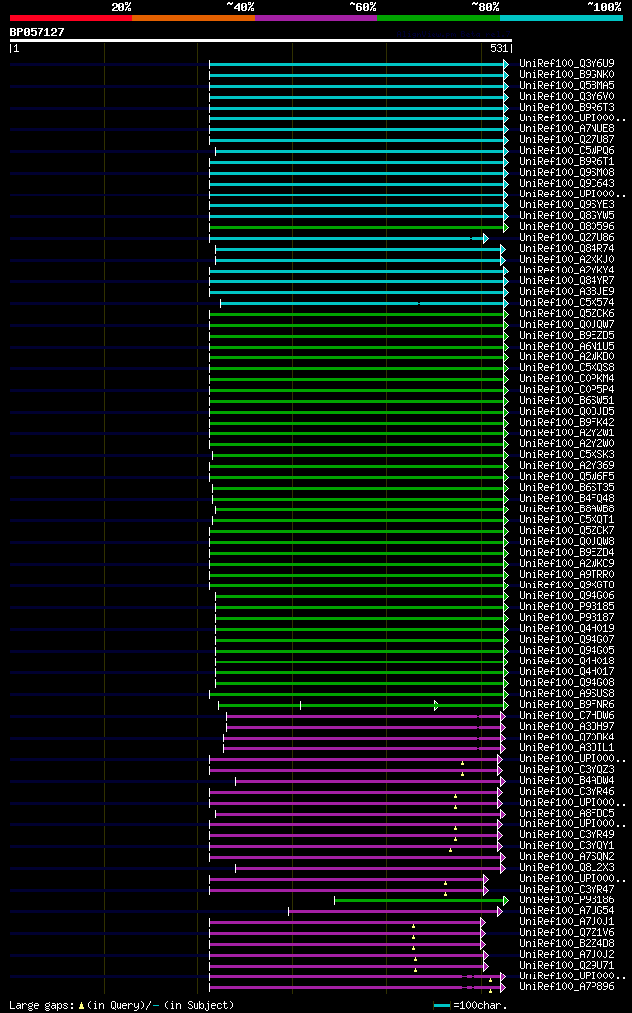The width and height of the screenshot is (632, 1013).
Task: Select the UniRef100_P93185 label
Action: pyautogui.click(x=568, y=607)
